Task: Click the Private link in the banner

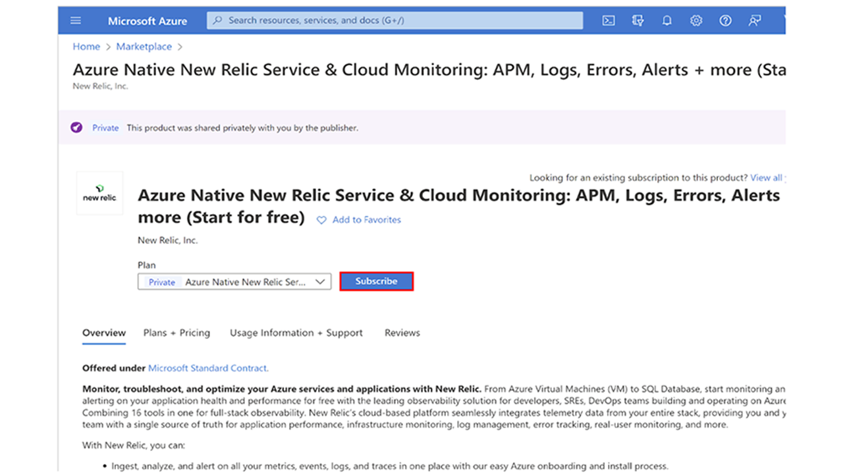Action: (x=105, y=128)
